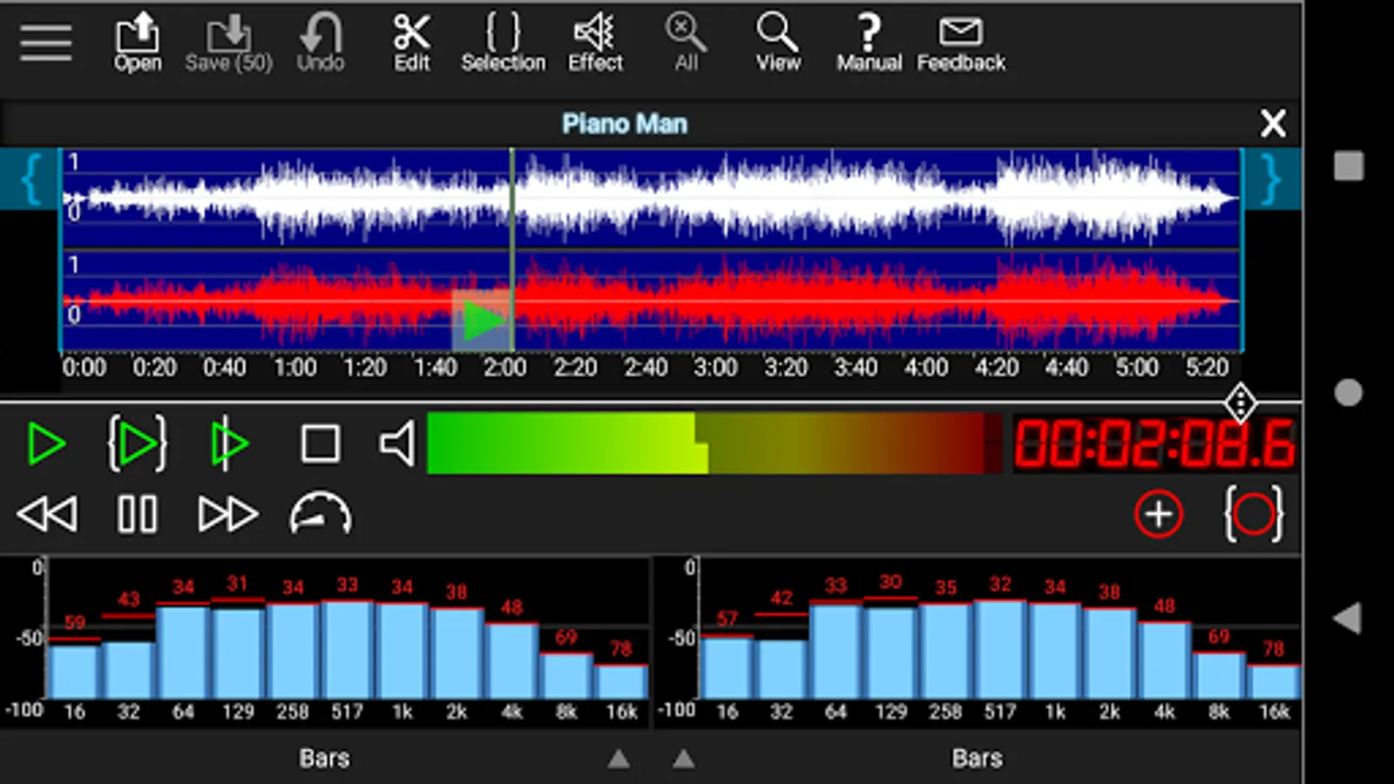Open the View menu
This screenshot has height=784, width=1394.
(x=777, y=43)
